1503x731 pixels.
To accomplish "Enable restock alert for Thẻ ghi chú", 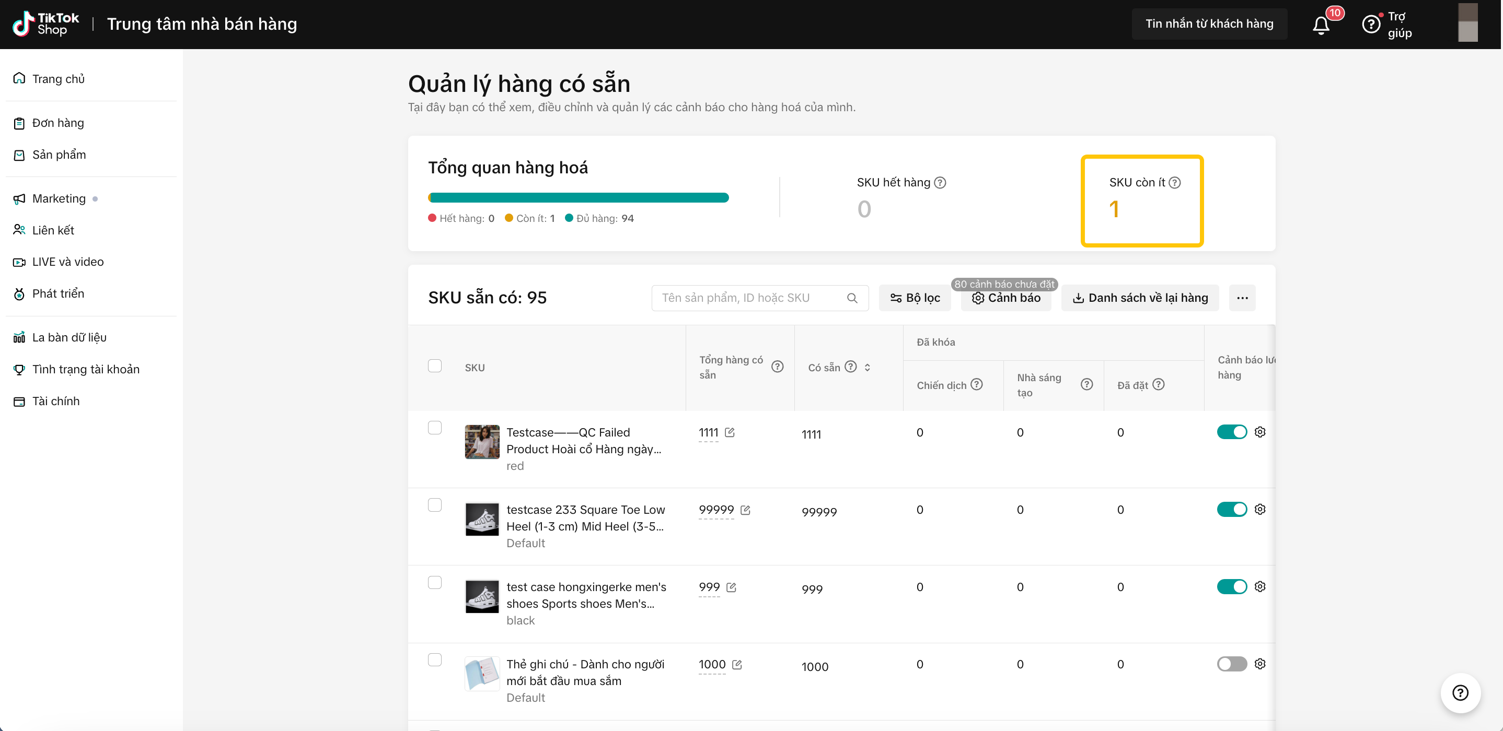I will [1231, 664].
